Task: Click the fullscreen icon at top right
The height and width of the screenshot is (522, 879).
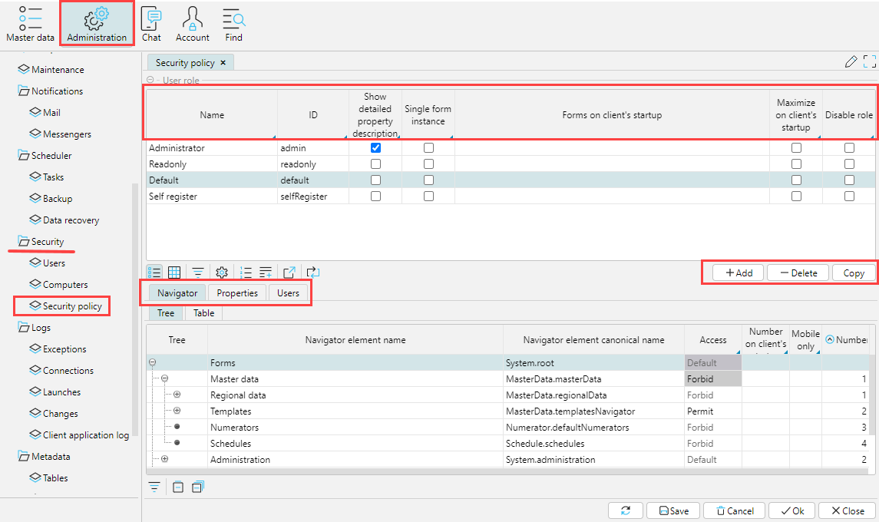Action: point(870,62)
